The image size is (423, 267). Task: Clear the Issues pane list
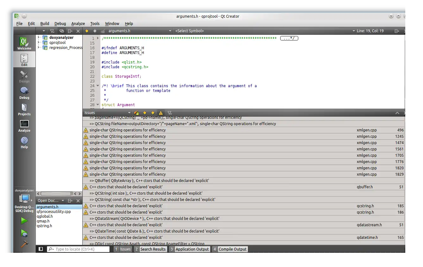click(x=136, y=113)
